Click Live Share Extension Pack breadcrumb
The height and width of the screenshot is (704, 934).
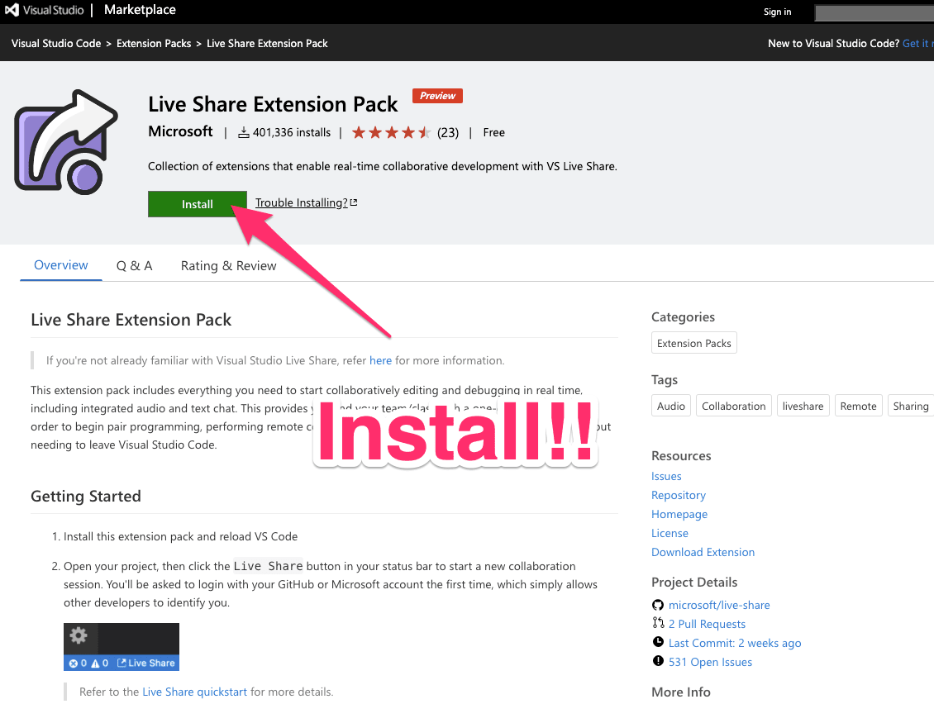(x=267, y=44)
